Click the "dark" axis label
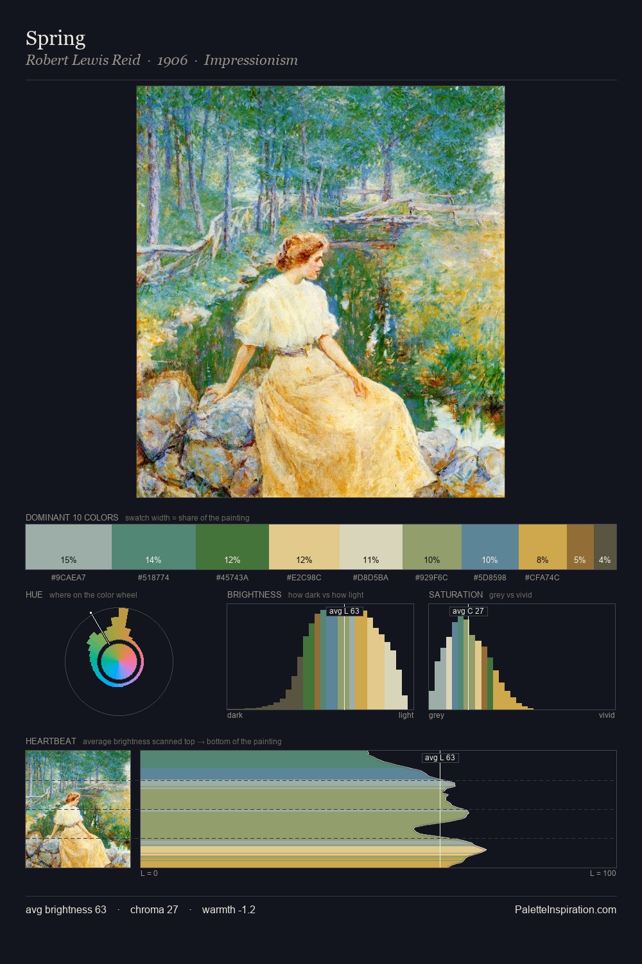This screenshot has height=964, width=642. coord(235,715)
